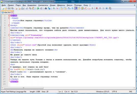This screenshot has height=94, width=137.
Task: Open the Файл menu
Action: 4,5
